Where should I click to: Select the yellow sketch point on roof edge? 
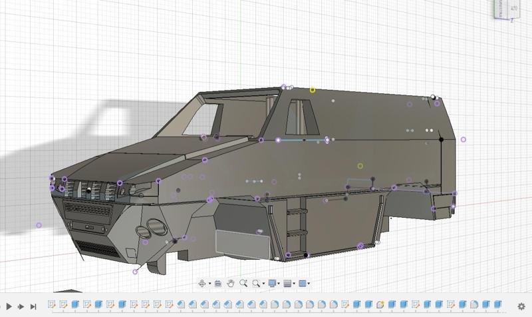tap(313, 90)
